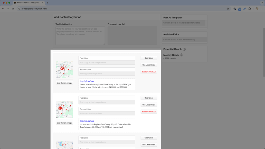
Task: Open the Extensions puzzle-piece icon
Action: [x=250, y=8]
